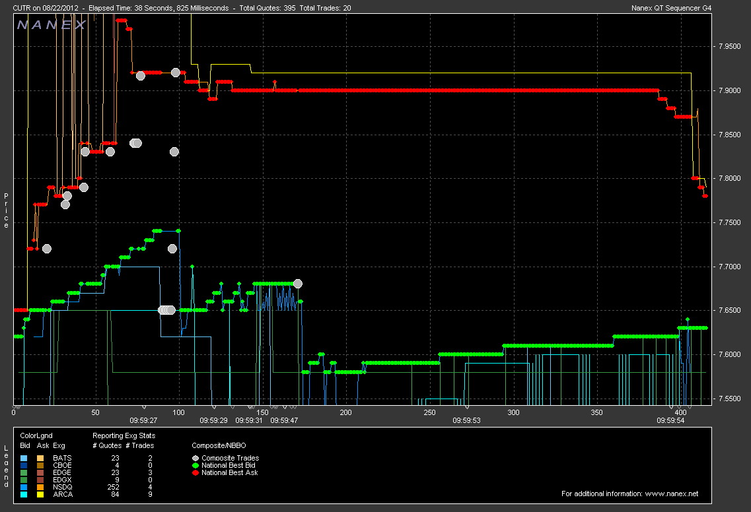Select the BATS exchange label
The height and width of the screenshot is (512, 751).
pos(62,459)
